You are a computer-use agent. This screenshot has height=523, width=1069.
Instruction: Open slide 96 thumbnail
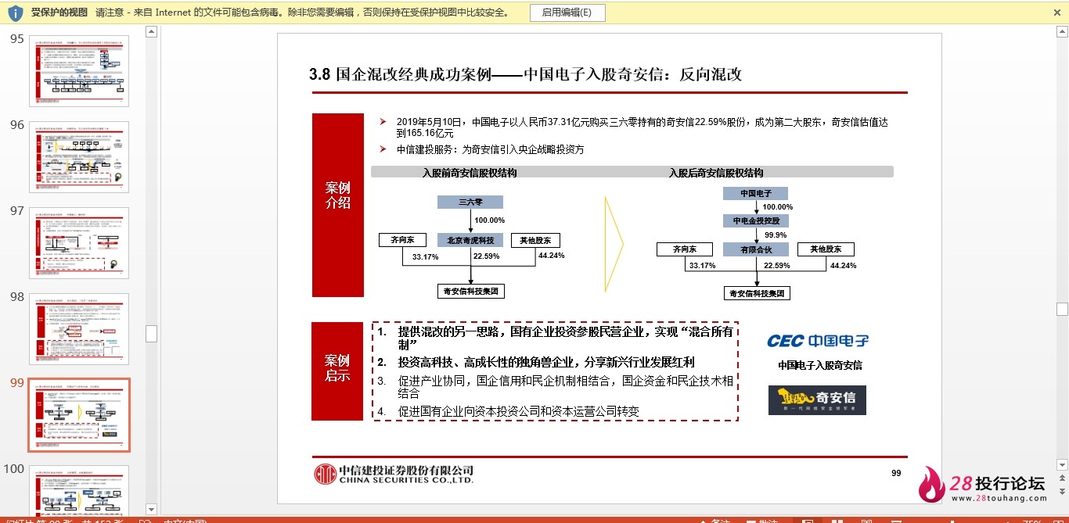coord(79,157)
